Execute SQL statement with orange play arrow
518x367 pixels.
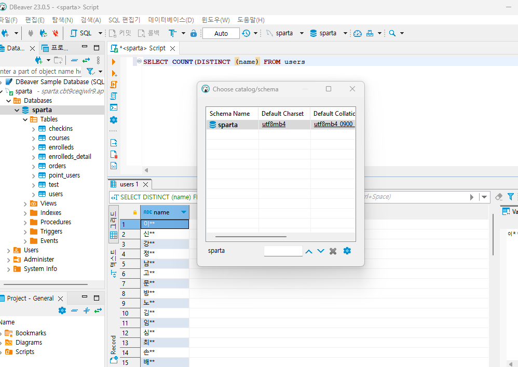point(114,62)
